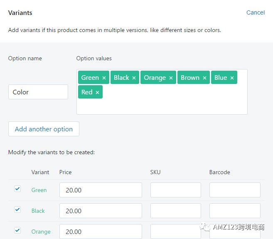Click the Add another option button
This screenshot has width=273, height=239.
pyautogui.click(x=44, y=129)
